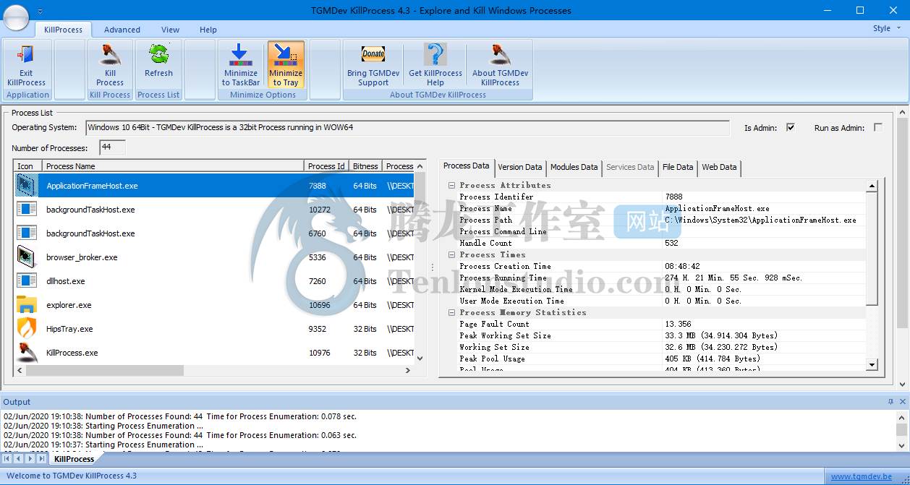Click the KillProcess output tab at bottom
The width and height of the screenshot is (910, 485).
tap(74, 459)
